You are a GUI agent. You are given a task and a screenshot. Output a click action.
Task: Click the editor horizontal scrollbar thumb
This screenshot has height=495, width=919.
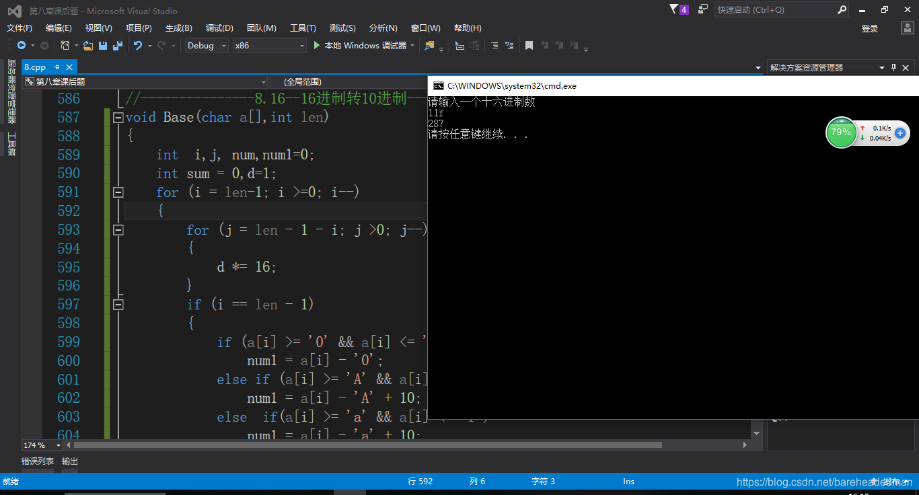tap(368, 445)
